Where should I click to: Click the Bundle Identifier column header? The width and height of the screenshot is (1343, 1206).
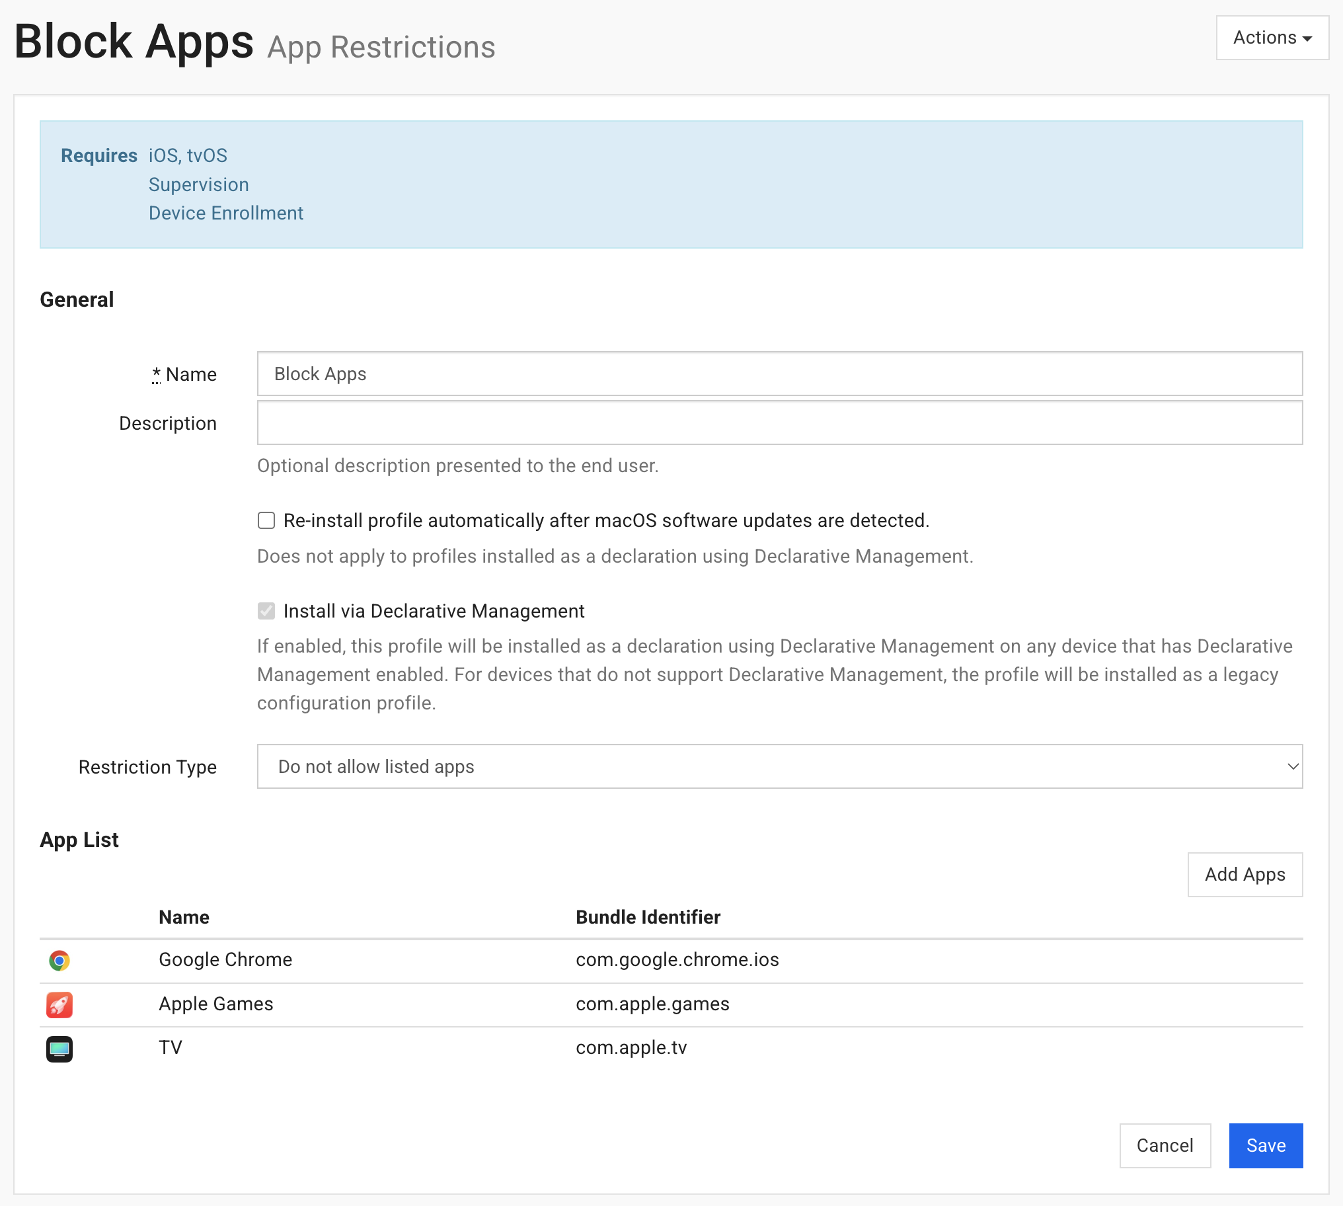[648, 917]
